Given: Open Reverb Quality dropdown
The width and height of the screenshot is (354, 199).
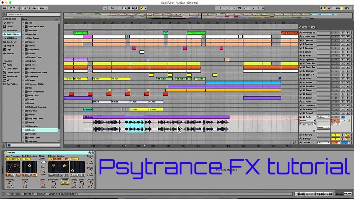Looking at the screenshot, I should (42, 162).
